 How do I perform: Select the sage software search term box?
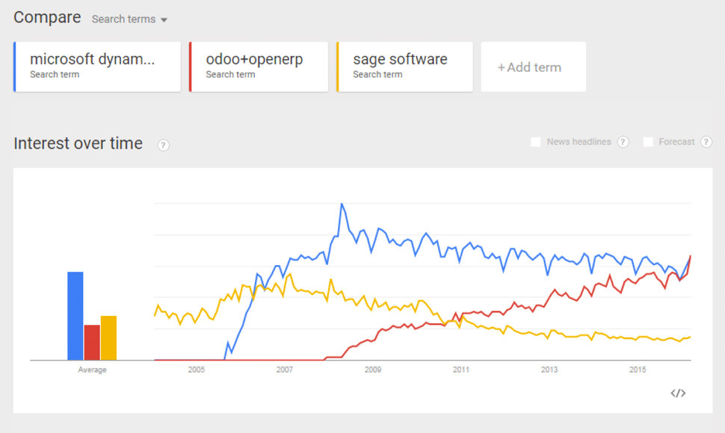pyautogui.click(x=404, y=66)
